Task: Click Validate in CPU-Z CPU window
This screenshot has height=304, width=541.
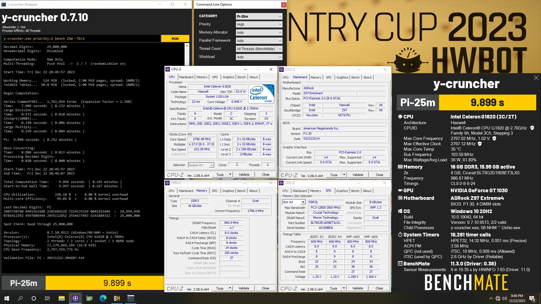Action: [x=244, y=175]
